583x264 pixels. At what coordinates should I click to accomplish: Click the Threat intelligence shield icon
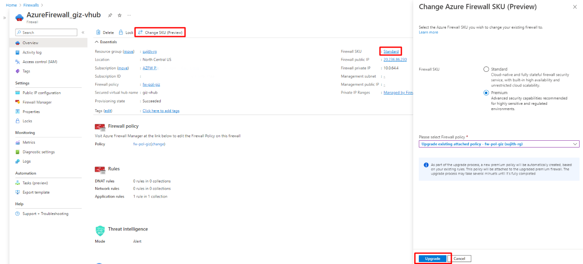(x=100, y=231)
